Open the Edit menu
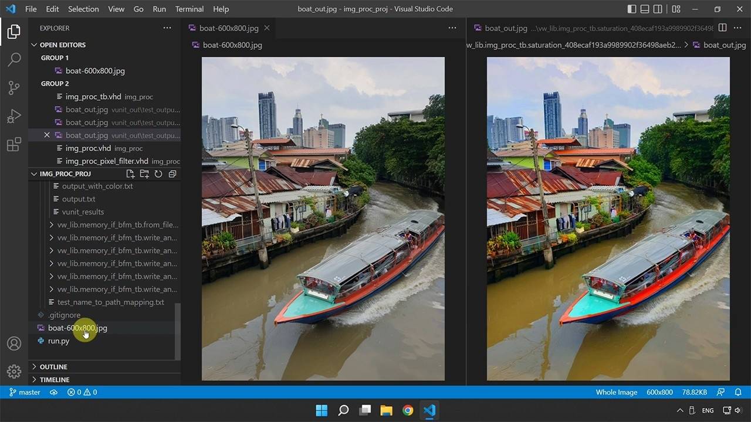Image resolution: width=751 pixels, height=422 pixels. [x=52, y=9]
